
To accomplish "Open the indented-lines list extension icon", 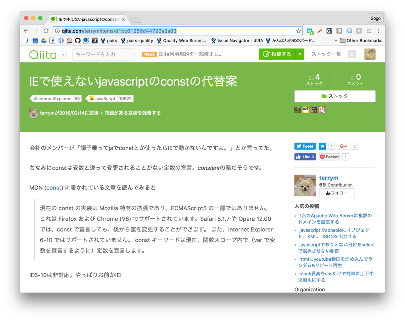I will click(x=369, y=31).
